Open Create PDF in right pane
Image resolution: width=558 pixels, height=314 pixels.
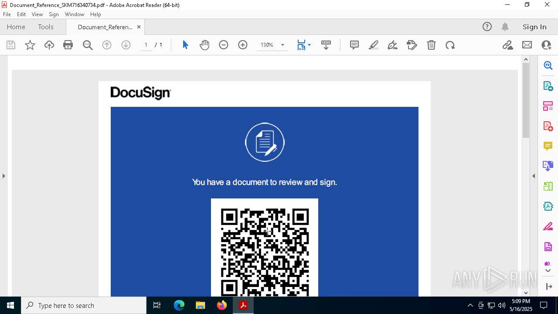[x=548, y=126]
